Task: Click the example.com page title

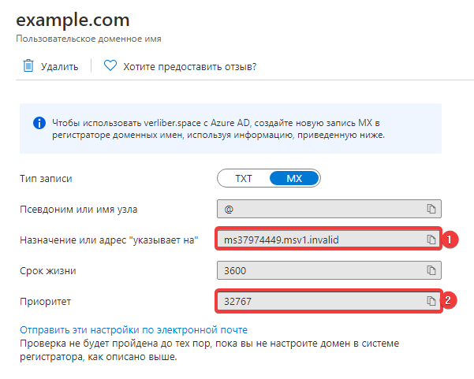Action: pos(73,20)
